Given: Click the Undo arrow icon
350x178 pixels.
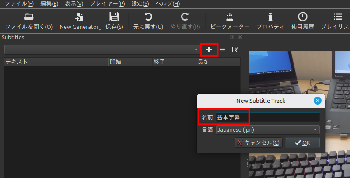Looking at the screenshot, I should [x=148, y=17].
